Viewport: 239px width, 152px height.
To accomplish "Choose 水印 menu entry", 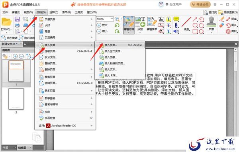I will coord(66,25).
